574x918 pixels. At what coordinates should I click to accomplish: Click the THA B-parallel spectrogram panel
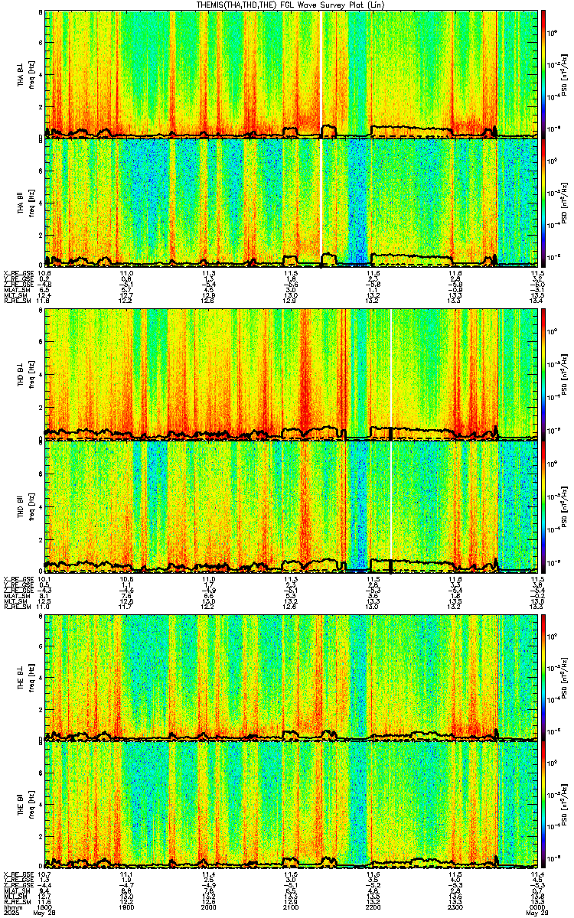(291, 201)
